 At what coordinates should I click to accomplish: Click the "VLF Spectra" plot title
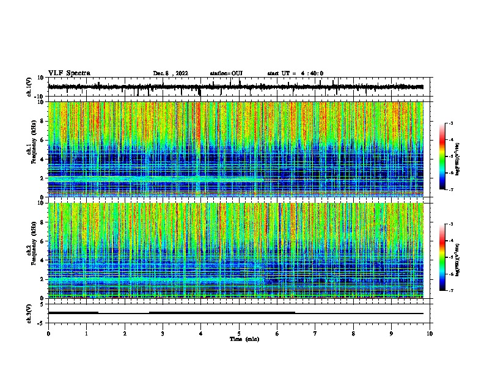coord(69,73)
